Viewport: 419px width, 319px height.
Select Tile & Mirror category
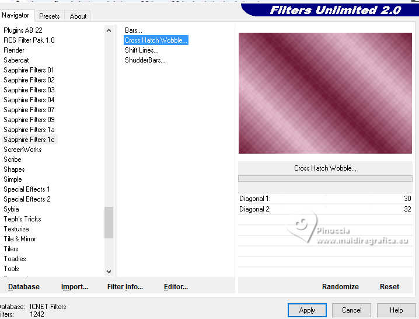point(20,239)
